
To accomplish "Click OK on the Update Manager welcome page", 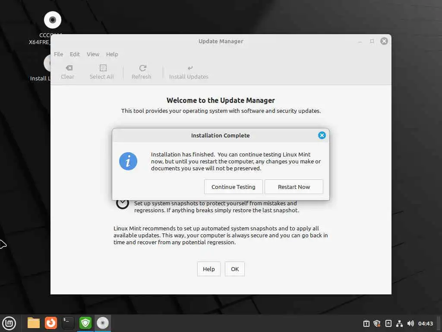I will click(x=234, y=269).
